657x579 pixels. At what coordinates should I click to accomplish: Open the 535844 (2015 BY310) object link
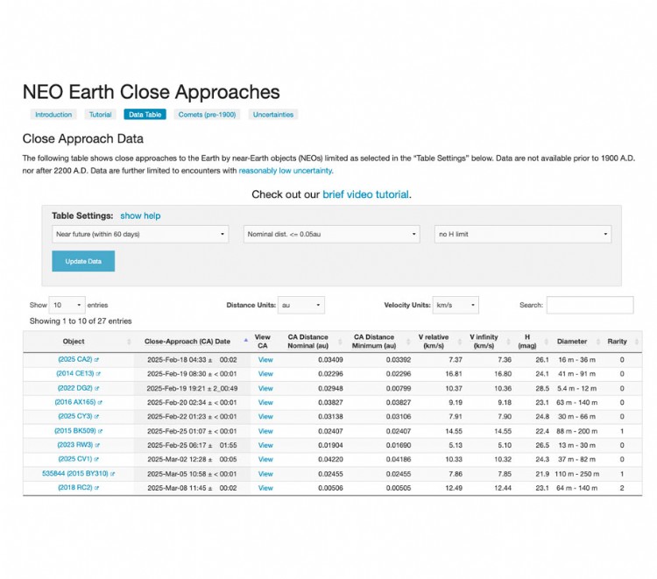click(75, 473)
